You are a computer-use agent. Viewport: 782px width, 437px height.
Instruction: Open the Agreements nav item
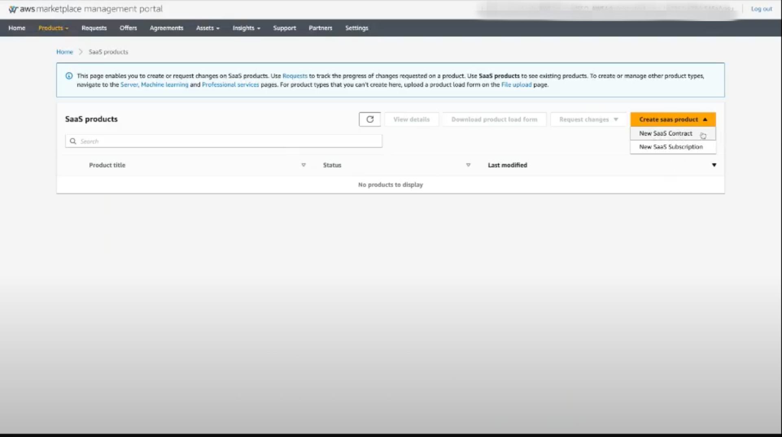pos(166,28)
